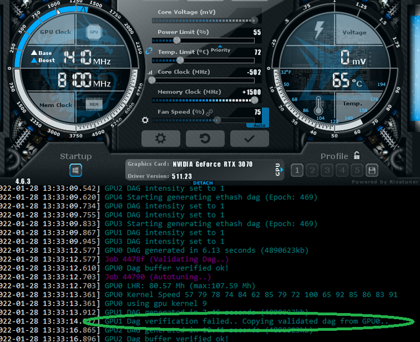The width and height of the screenshot is (420, 342).
Task: Select profile slot 3
Action: (327, 170)
